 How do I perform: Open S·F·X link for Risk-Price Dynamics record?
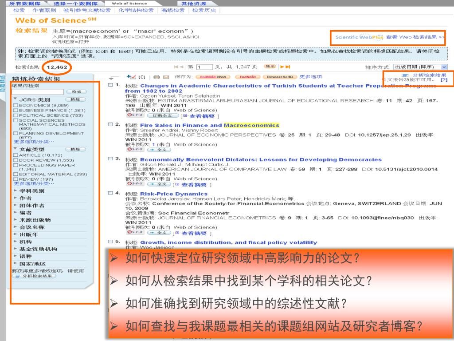tap(135, 232)
